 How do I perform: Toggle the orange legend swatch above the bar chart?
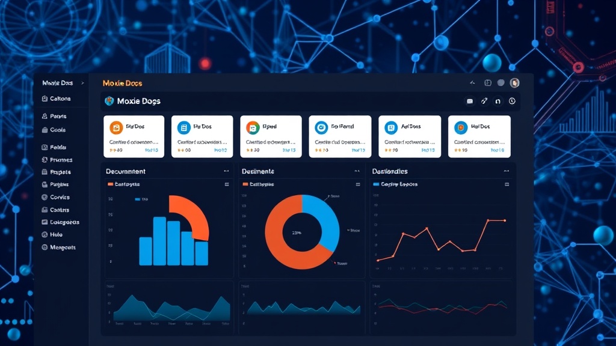[x=111, y=184]
